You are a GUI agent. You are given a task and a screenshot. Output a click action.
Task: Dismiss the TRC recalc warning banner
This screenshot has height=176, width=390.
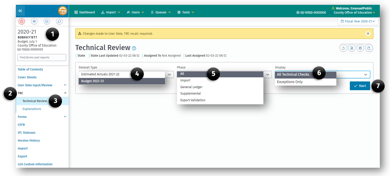[368, 33]
